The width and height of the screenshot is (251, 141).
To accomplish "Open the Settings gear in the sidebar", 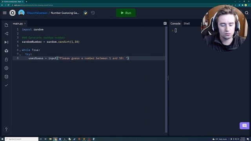I will coord(6,68).
